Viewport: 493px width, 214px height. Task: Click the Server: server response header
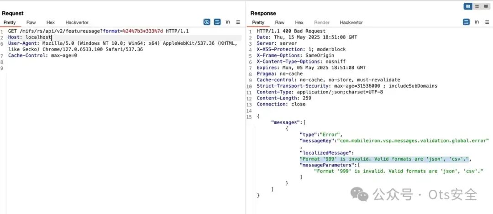[277, 43]
